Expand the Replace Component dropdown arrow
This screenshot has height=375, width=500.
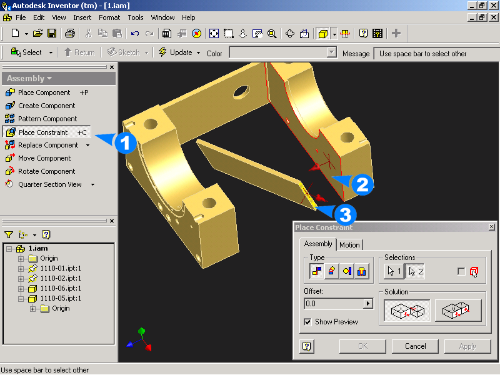[x=87, y=146]
